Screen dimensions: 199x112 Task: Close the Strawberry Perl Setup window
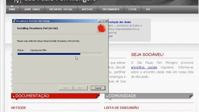(x=106, y=21)
